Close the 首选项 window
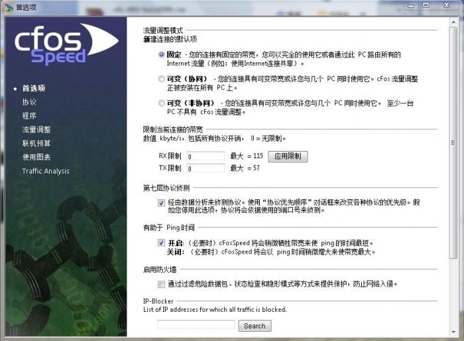 (447, 5)
